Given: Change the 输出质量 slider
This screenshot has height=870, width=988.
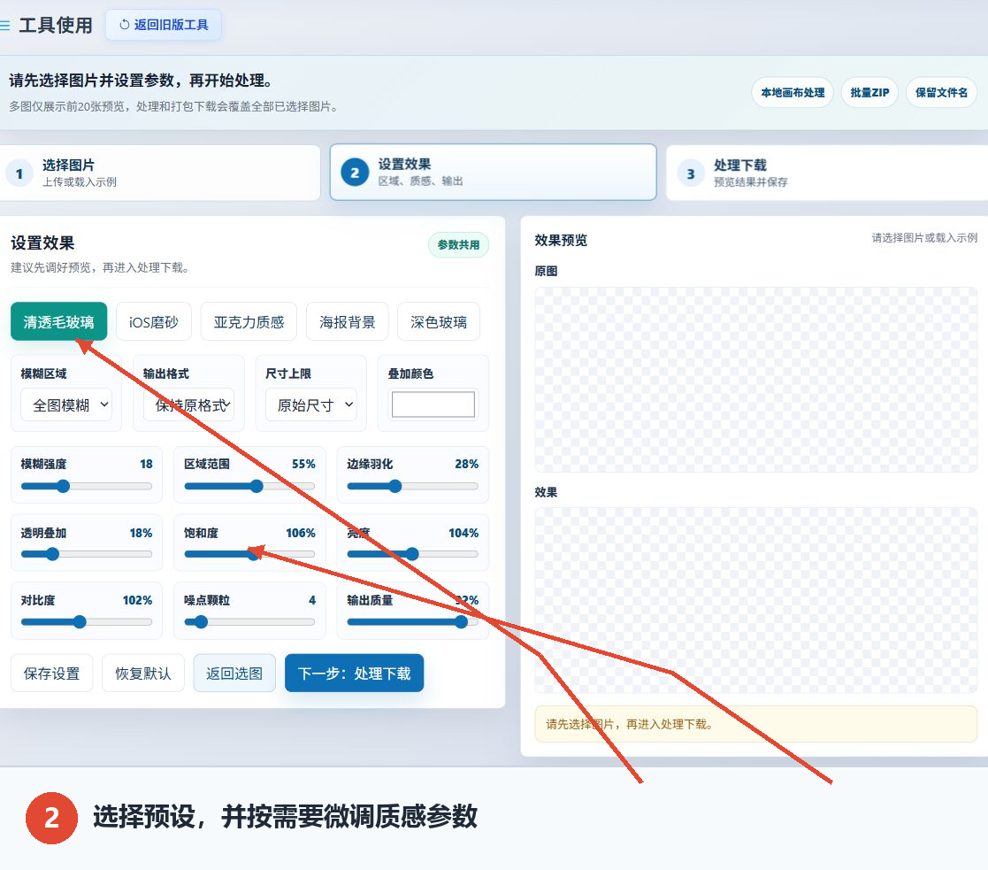Looking at the screenshot, I should [x=413, y=622].
